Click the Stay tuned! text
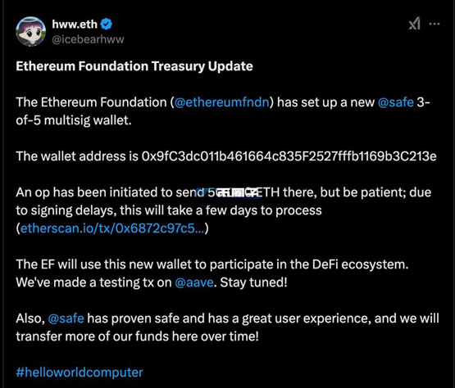This screenshot has height=388, width=455. (253, 282)
